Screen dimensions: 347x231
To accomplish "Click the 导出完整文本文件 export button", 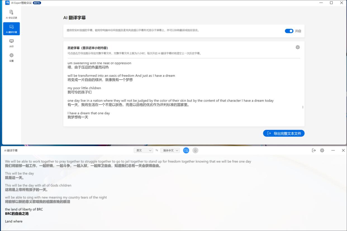I will [284, 133].
